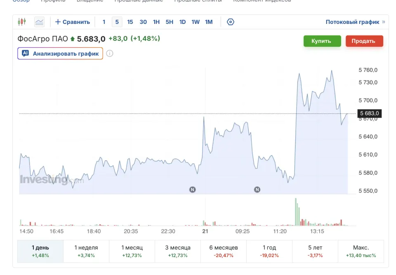Show the 6 месяцев period
The width and height of the screenshot is (396, 275).
224,251
